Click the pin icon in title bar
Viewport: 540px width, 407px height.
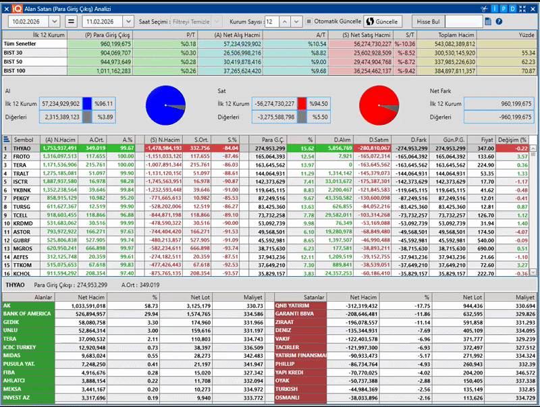click(x=483, y=8)
